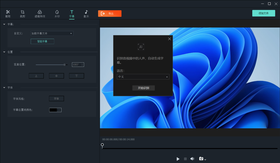
Task: Select the 字幕 subtitle tab
Action: (x=72, y=14)
